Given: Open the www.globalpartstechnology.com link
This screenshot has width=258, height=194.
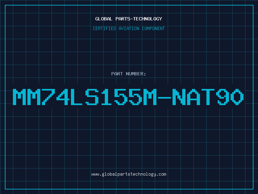Looking at the screenshot, I should pos(129,174).
